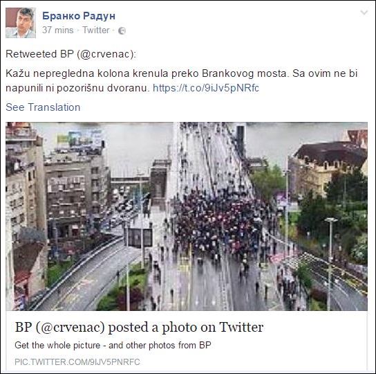Click the street lamp in the photo

point(330,263)
